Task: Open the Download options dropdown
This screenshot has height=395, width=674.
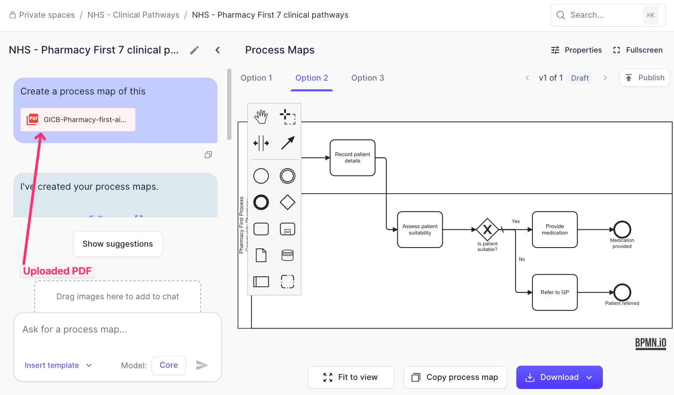Action: click(589, 377)
